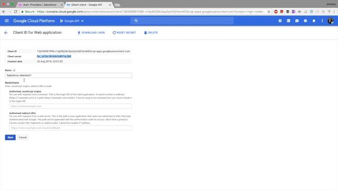
Task: Open the red Adblock extension icon
Action: tap(276, 12)
